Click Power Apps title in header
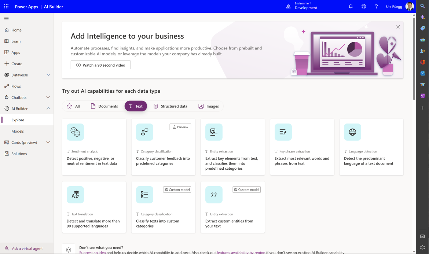This screenshot has height=254, width=429. [x=26, y=7]
